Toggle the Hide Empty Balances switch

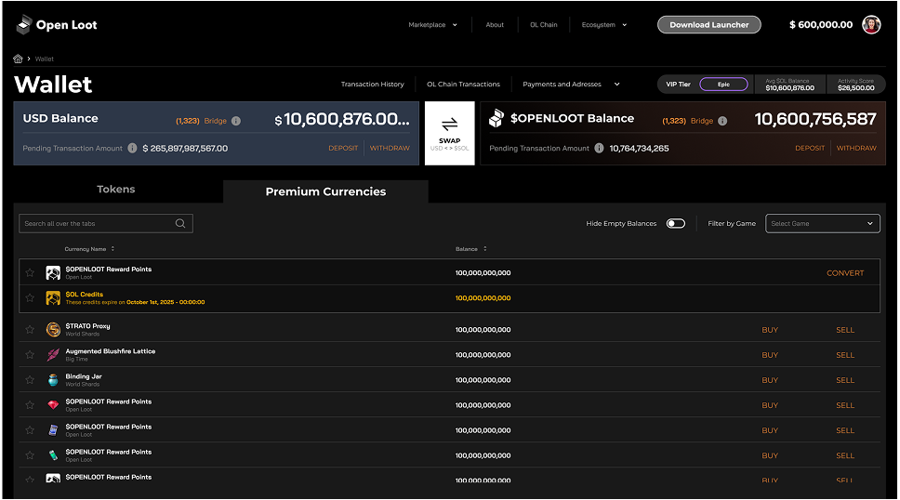676,223
